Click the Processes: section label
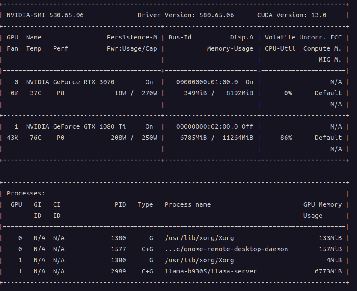357x291 pixels. (26, 193)
